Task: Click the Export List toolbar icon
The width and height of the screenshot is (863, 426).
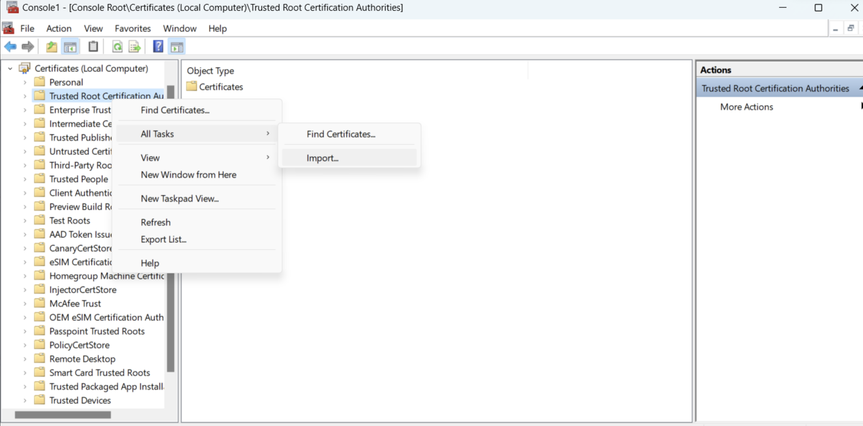Action: [x=135, y=47]
